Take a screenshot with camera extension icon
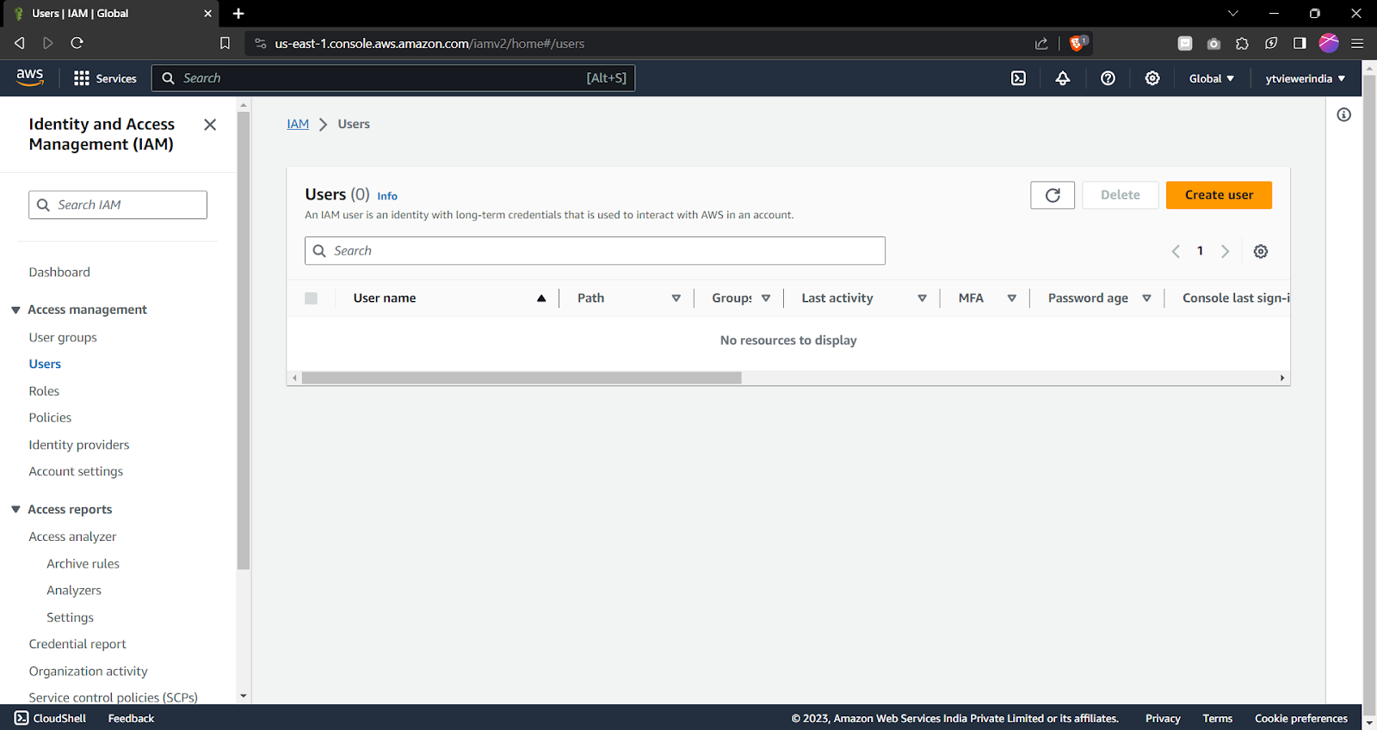Viewport: 1377px width, 730px height. tap(1213, 43)
